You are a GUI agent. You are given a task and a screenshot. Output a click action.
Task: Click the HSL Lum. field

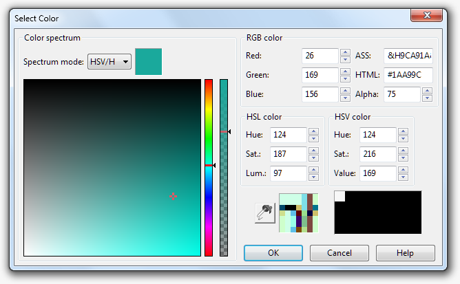289,173
